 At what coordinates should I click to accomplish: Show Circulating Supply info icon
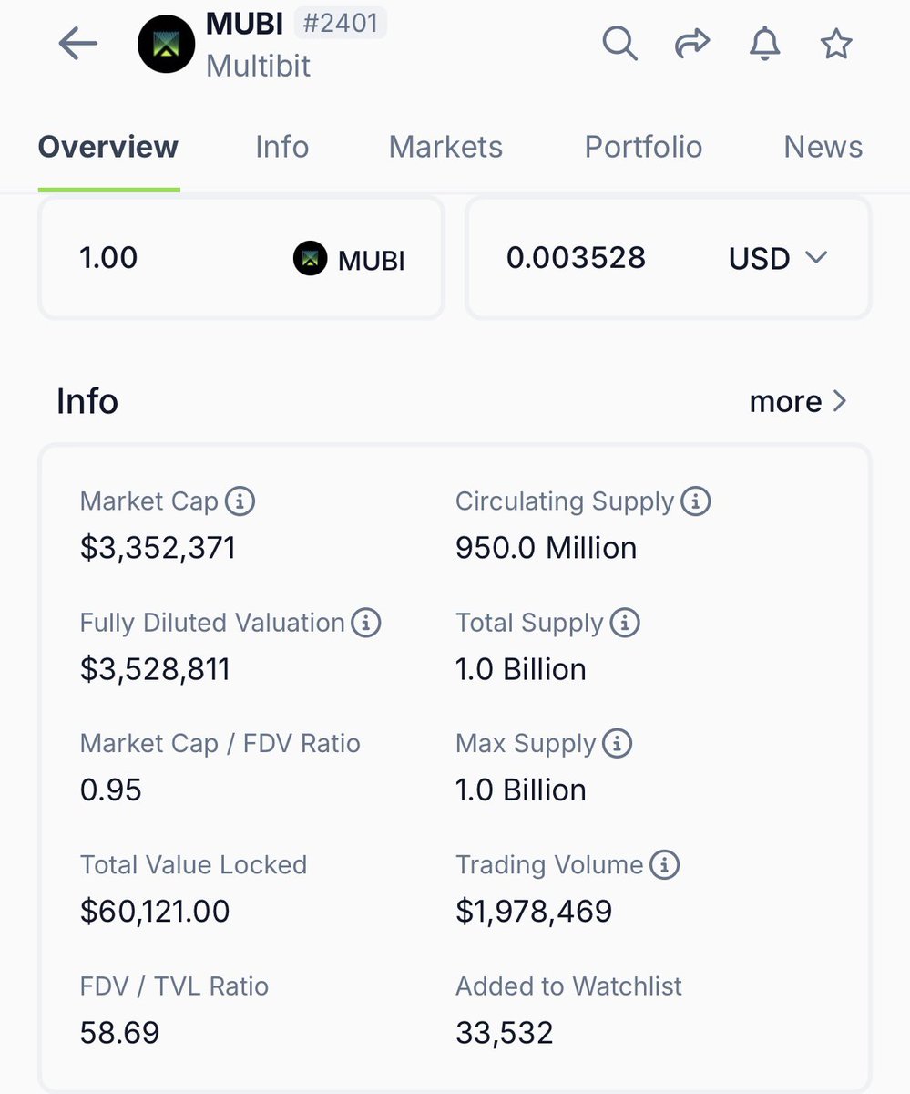click(x=696, y=501)
